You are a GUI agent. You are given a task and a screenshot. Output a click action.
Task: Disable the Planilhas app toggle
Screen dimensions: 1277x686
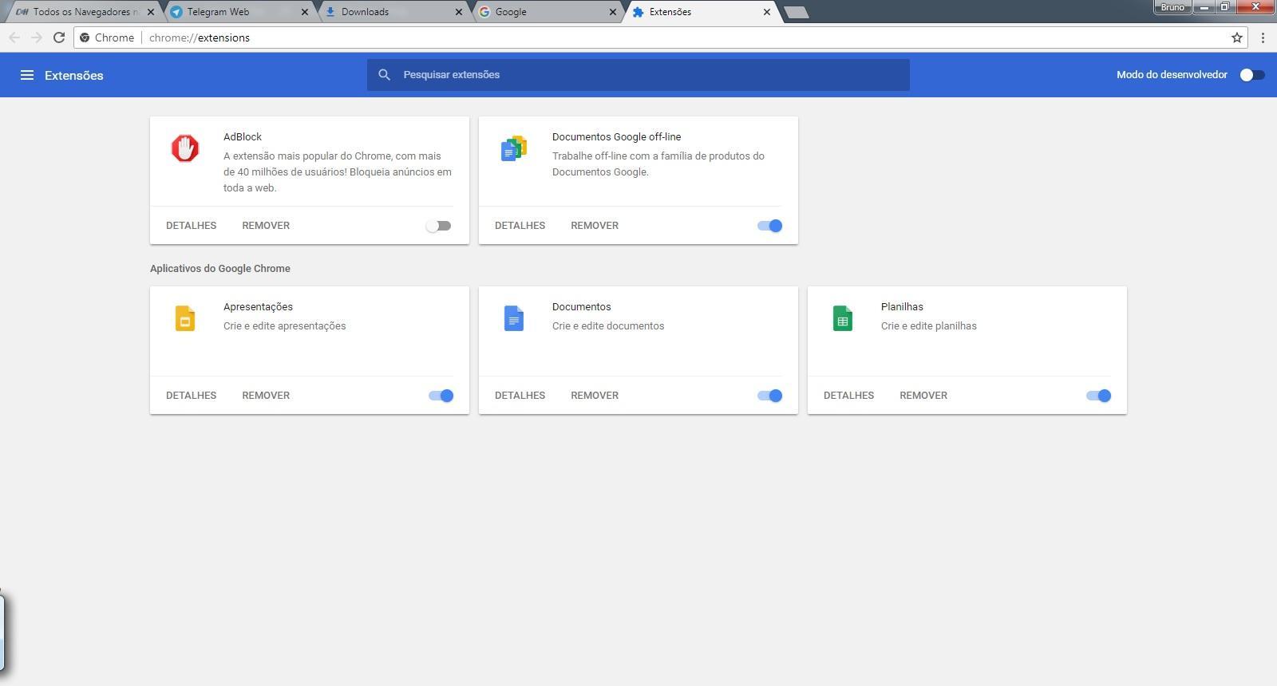(x=1099, y=396)
